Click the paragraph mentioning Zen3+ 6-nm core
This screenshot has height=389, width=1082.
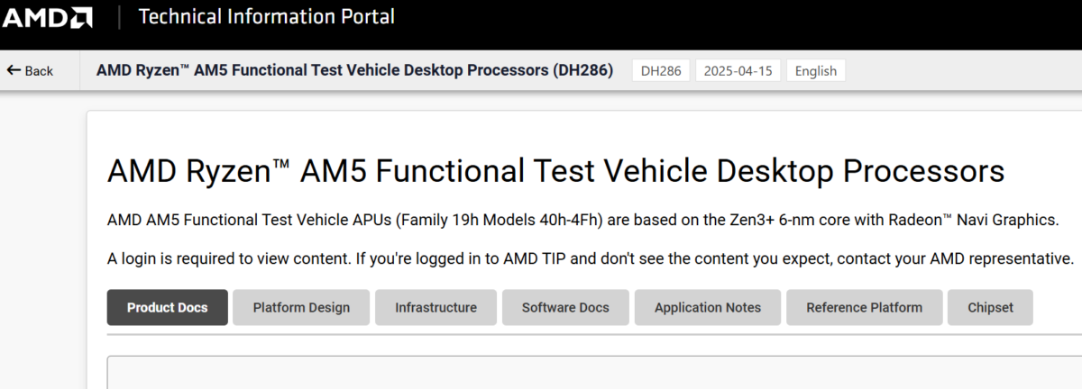coord(582,220)
